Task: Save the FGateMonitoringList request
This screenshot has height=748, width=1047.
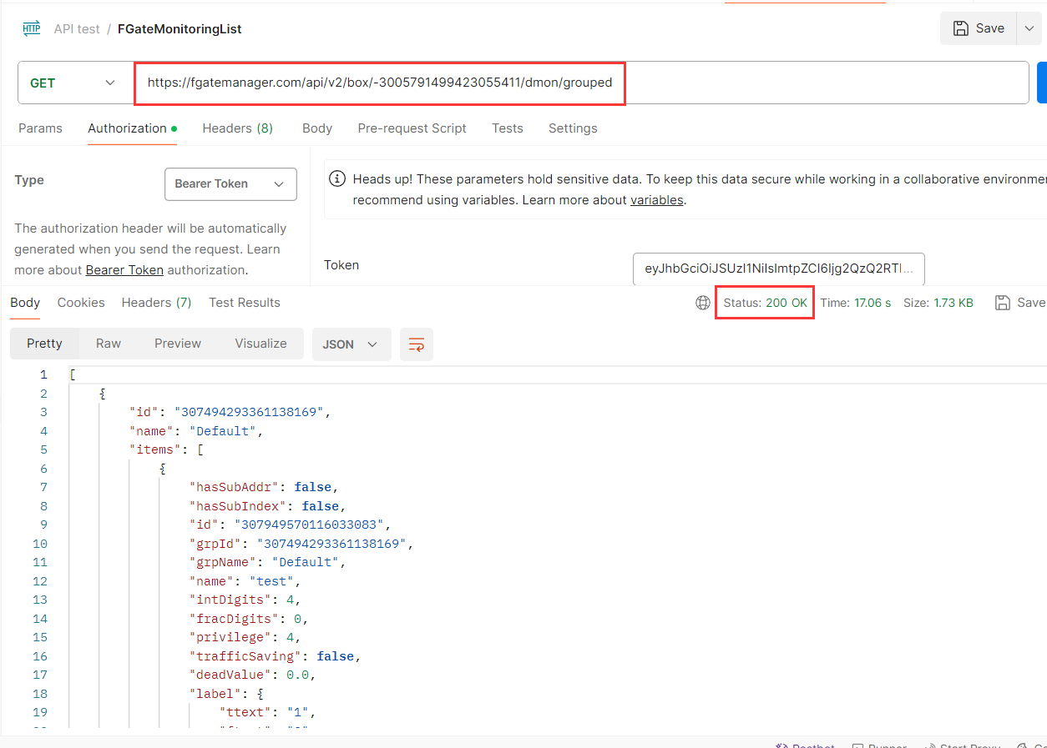Action: coord(979,28)
